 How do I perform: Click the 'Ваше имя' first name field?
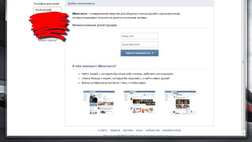[x=139, y=36]
